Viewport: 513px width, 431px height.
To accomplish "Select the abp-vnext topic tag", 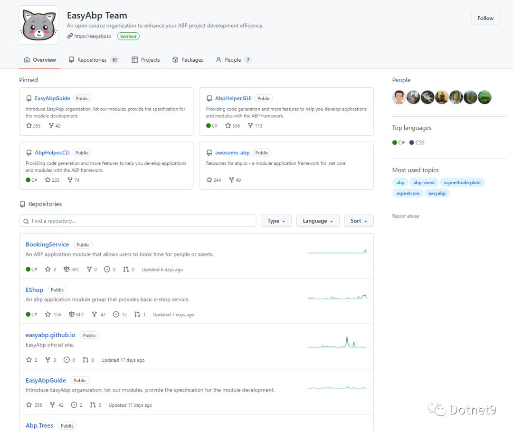I will point(424,182).
